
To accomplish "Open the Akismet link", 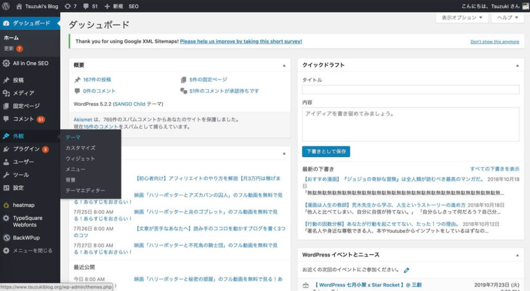I will [x=83, y=119].
